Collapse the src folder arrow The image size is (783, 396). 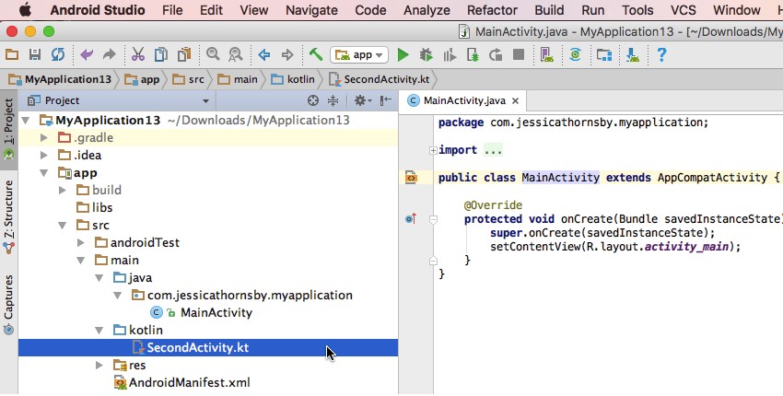click(x=63, y=226)
